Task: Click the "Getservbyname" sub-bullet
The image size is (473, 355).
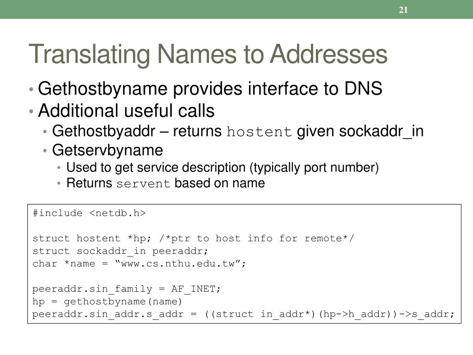Action: pyautogui.click(x=107, y=150)
